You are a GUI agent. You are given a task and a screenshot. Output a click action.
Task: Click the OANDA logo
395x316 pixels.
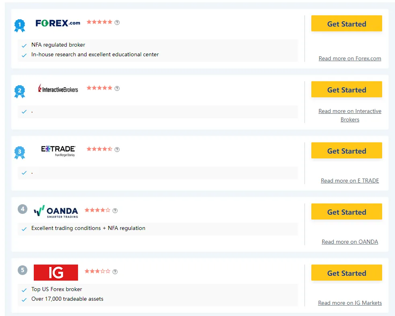click(x=56, y=211)
